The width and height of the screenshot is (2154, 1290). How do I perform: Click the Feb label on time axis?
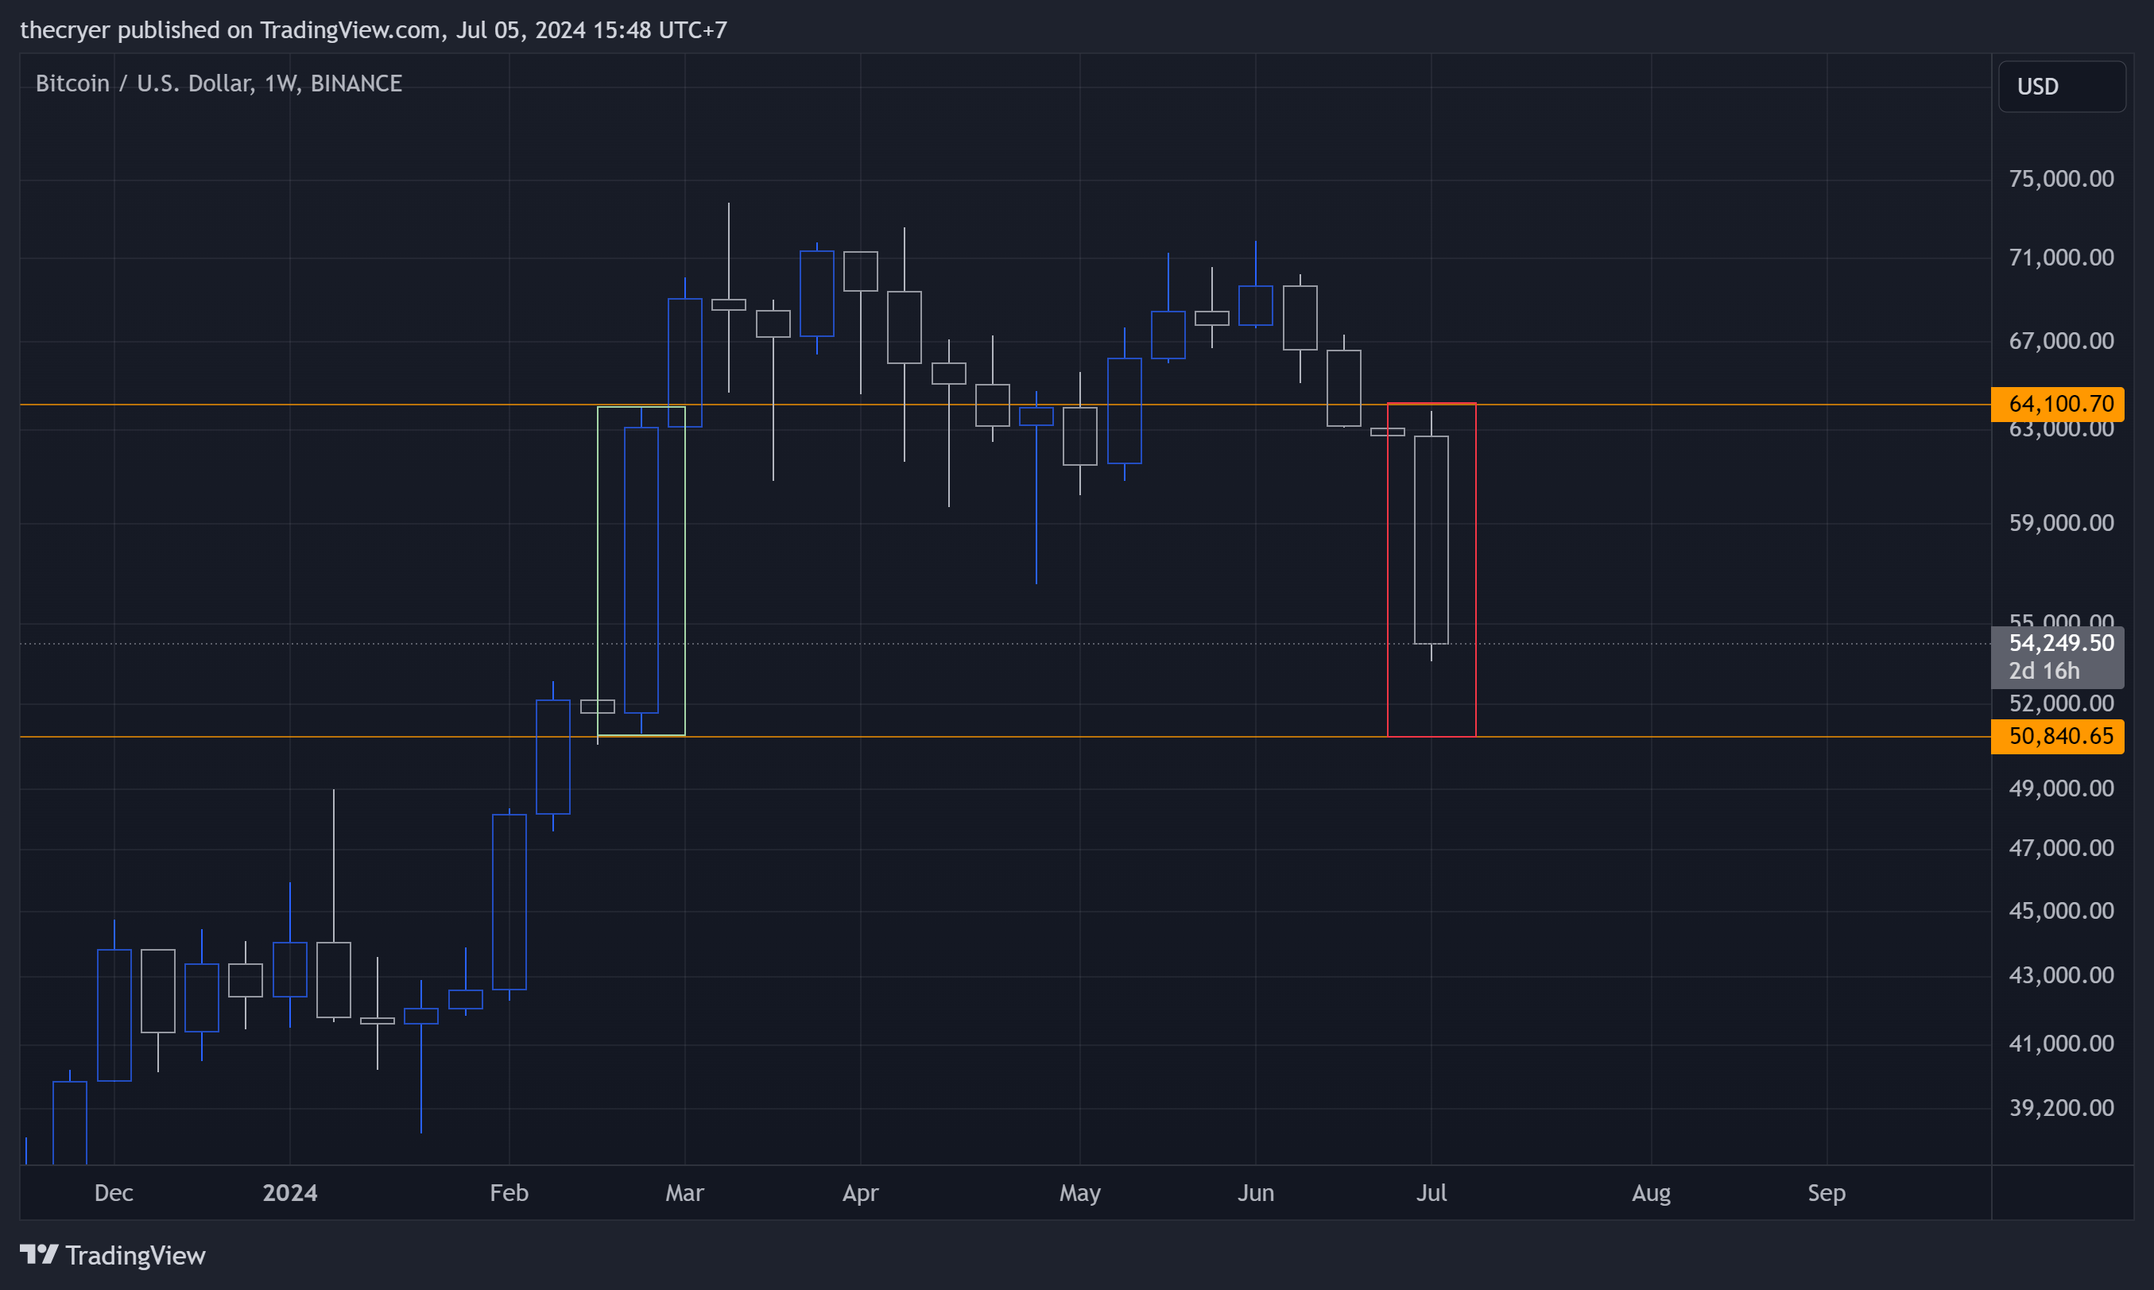click(x=509, y=1193)
